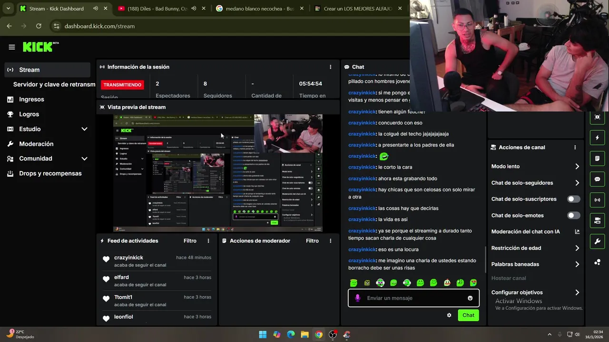Switch to medano blanco necochea tab
The height and width of the screenshot is (342, 609).
pos(260,9)
